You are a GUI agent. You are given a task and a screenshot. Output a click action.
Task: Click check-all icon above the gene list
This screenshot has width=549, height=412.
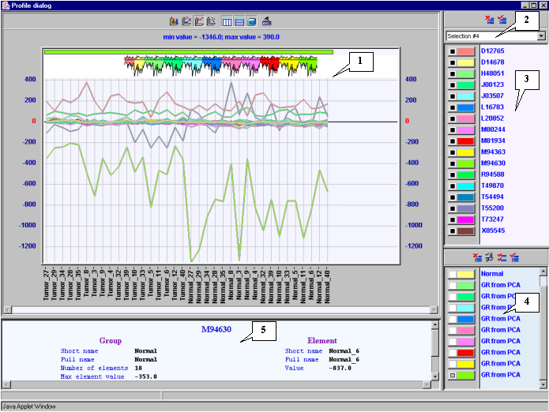click(502, 20)
